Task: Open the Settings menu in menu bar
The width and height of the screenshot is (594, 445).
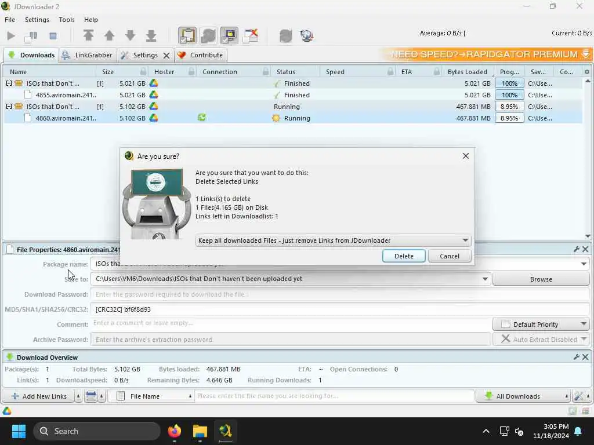Action: tap(37, 20)
